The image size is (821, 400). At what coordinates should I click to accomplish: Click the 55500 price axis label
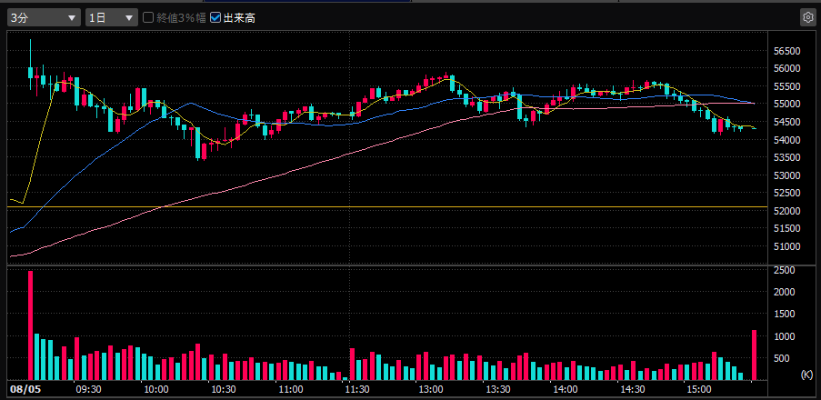coord(786,86)
